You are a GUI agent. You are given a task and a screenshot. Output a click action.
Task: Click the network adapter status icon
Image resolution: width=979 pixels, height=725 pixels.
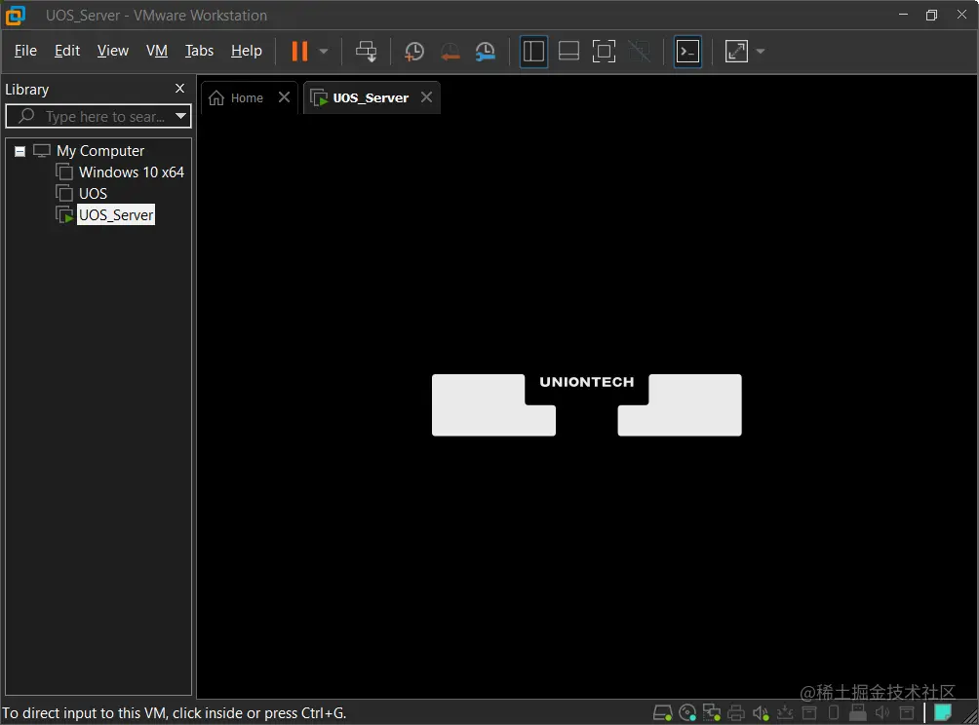[x=711, y=712]
